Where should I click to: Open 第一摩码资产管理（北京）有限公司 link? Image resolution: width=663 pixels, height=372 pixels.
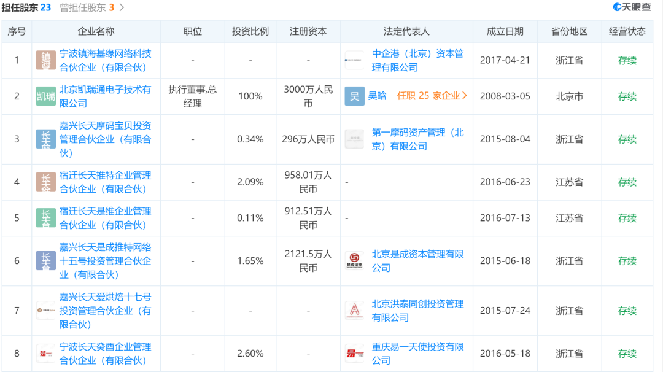[x=418, y=139]
